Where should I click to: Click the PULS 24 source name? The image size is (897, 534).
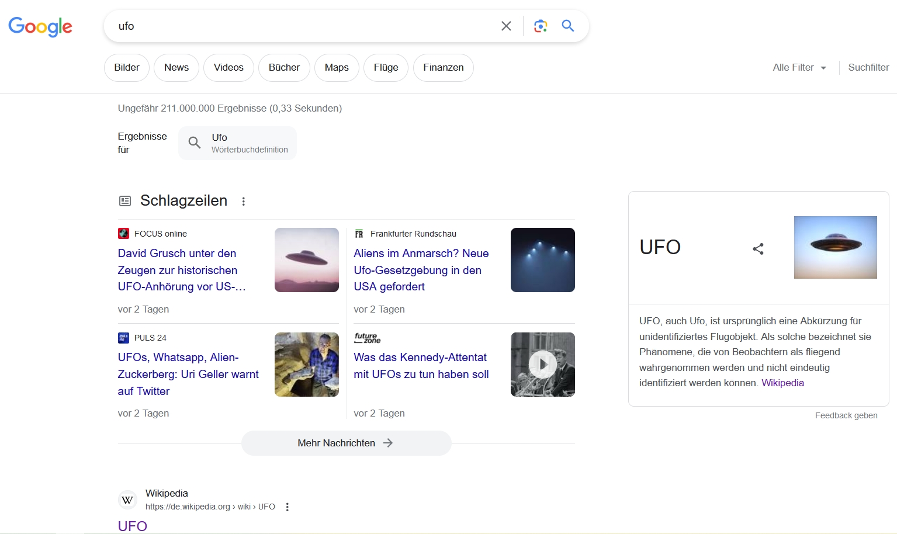pyautogui.click(x=150, y=338)
